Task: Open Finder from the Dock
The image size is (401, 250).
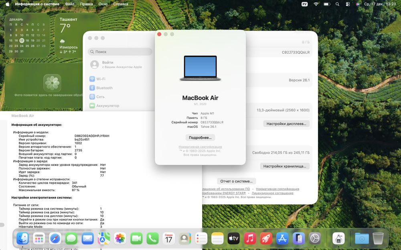Action: tap(22, 239)
